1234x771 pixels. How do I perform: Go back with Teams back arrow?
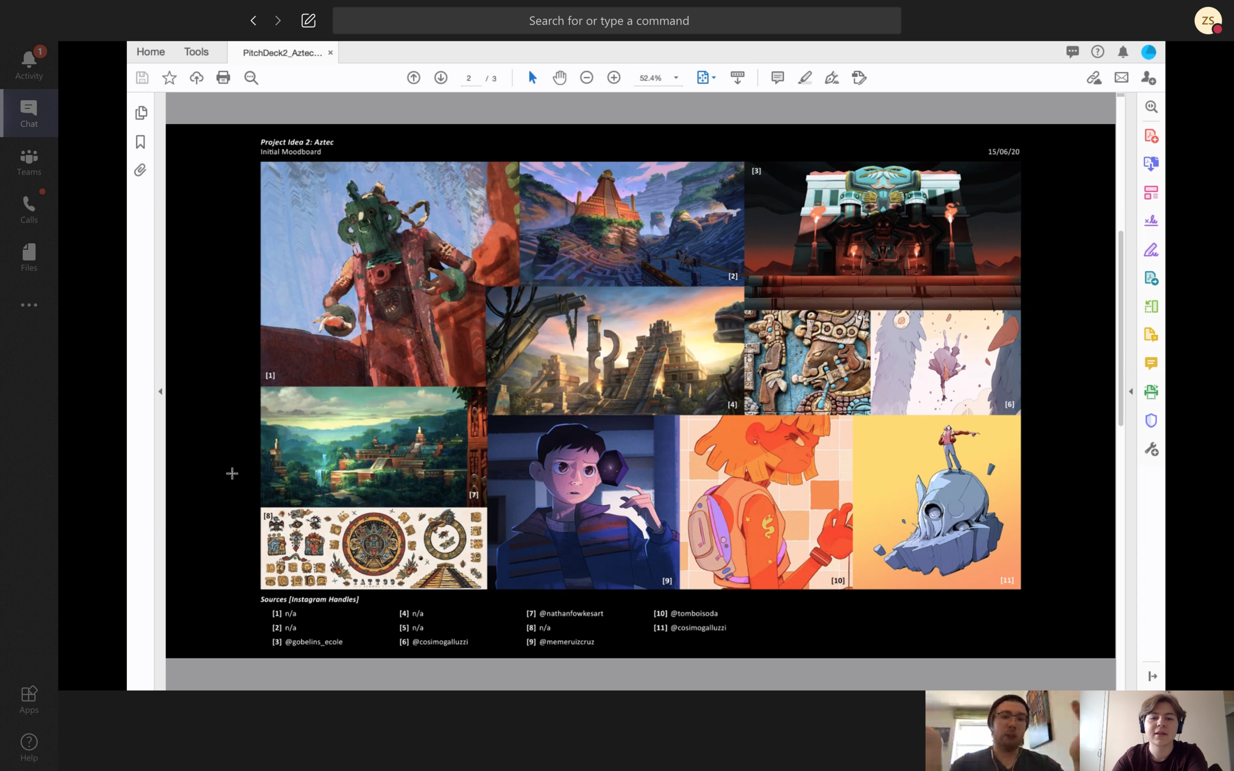click(x=253, y=20)
